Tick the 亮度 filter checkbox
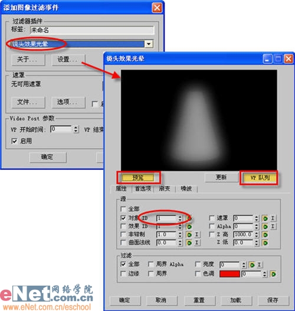295x311 pixels. coord(198,264)
